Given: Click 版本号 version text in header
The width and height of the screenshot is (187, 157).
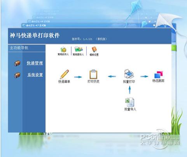Looking at the screenshot, I should [89, 39].
